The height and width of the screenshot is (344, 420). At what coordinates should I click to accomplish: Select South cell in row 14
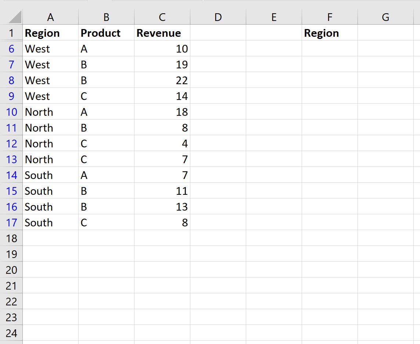tap(50, 175)
